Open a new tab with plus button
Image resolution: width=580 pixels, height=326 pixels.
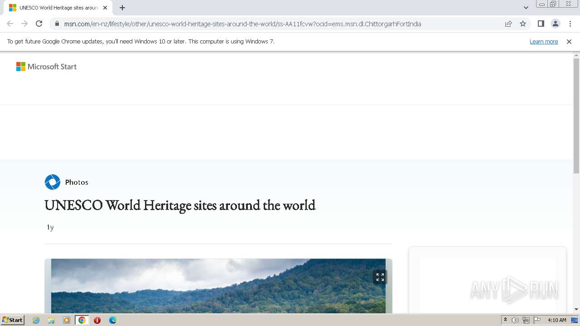coord(122,8)
